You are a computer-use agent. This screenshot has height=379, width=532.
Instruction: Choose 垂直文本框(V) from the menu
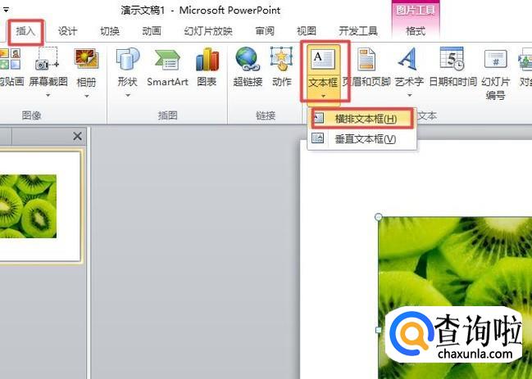pos(361,139)
